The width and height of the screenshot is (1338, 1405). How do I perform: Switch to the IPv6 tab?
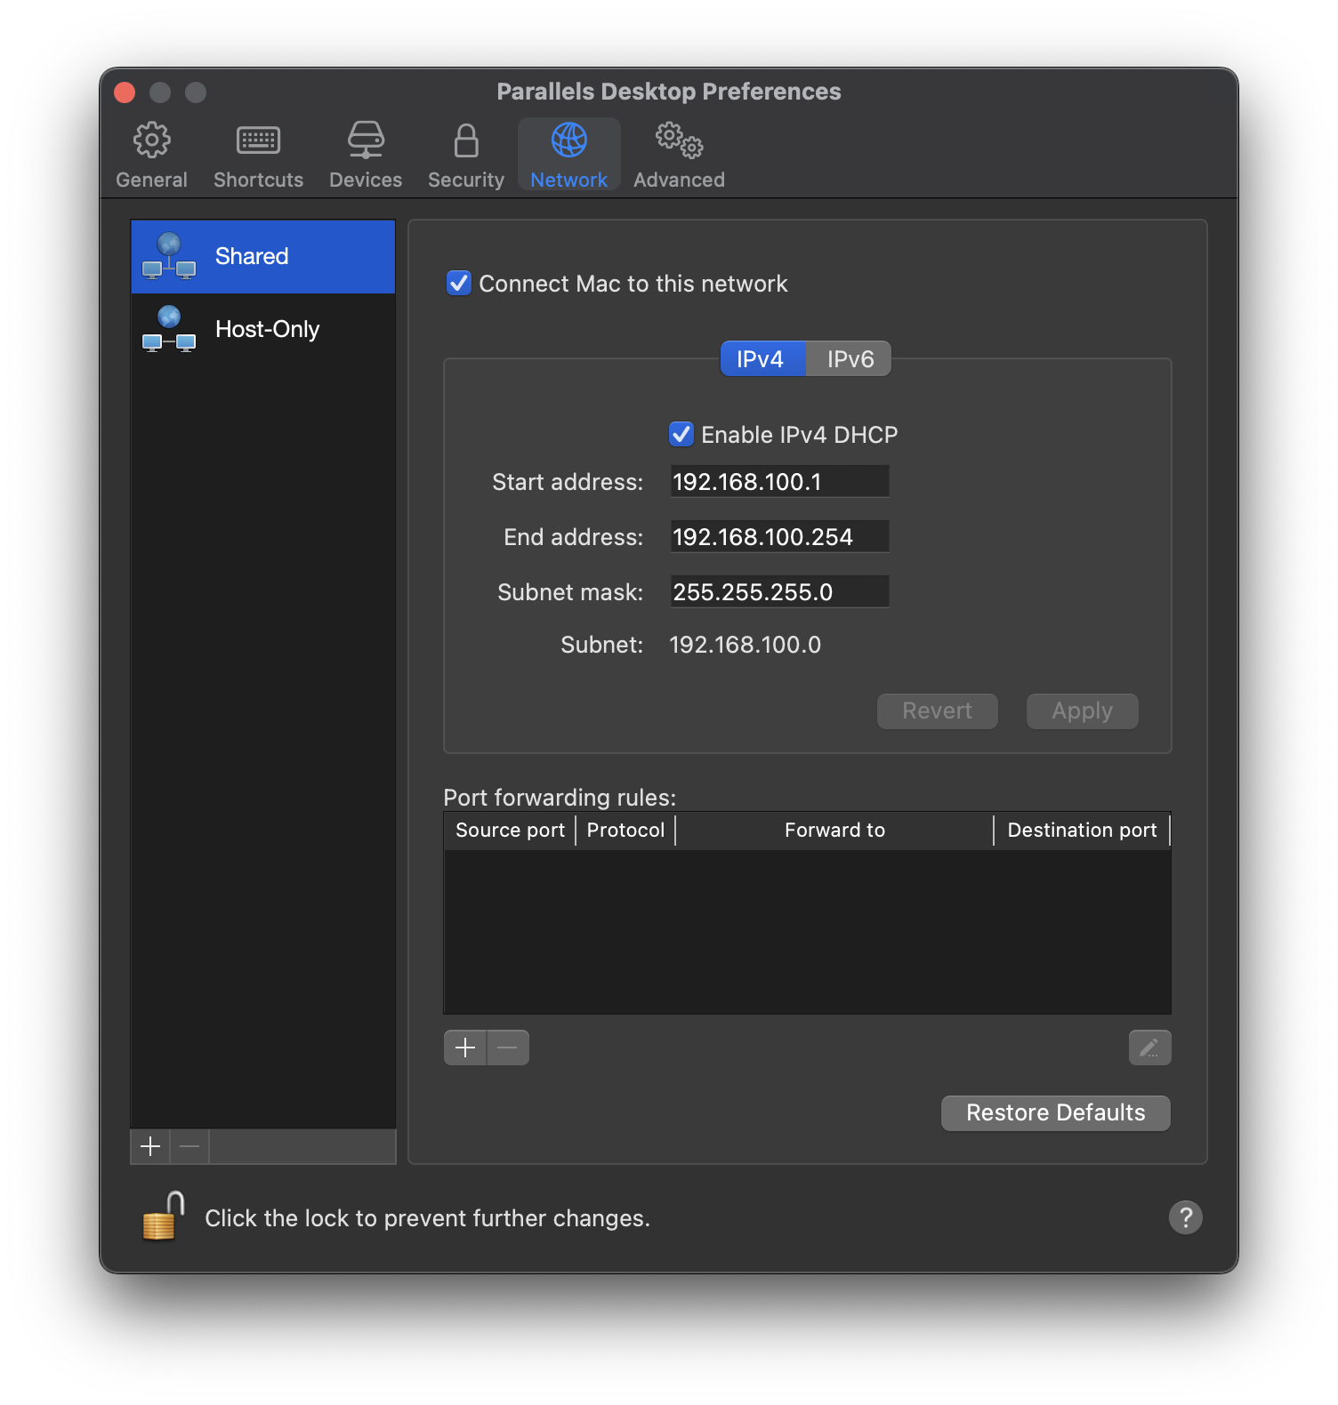tap(850, 359)
